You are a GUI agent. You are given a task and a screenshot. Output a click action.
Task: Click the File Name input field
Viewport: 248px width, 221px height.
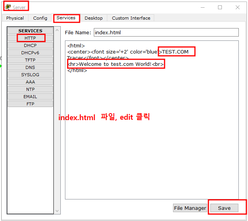click(166, 32)
